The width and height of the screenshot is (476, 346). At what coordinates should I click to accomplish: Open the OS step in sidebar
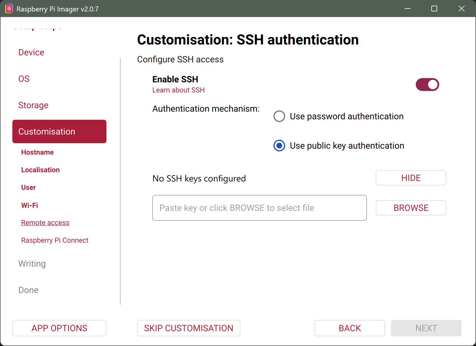24,79
